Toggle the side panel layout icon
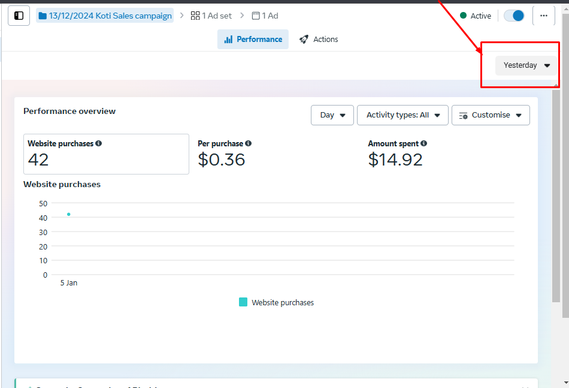 point(19,16)
